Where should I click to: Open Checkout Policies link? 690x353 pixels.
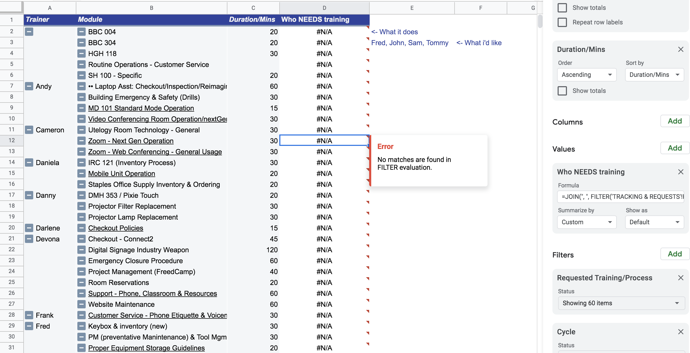coord(116,228)
